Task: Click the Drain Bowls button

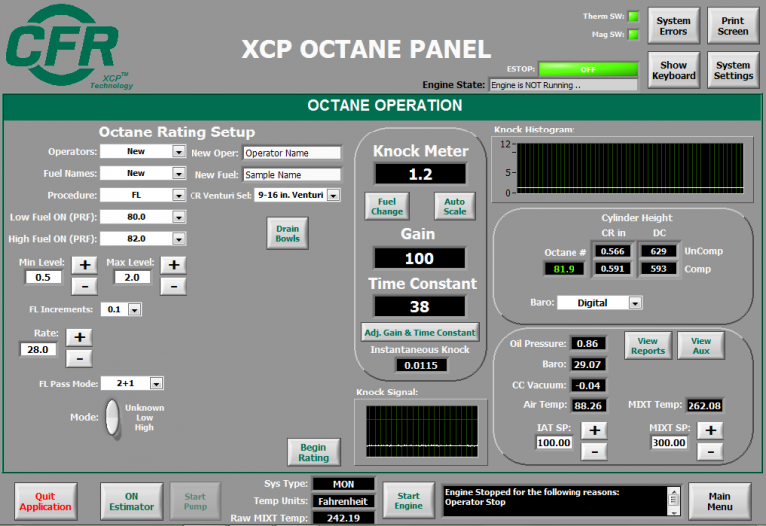Action: [287, 234]
